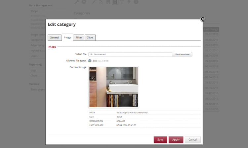The image size is (248, 148).
Task: Click the Save button
Action: (160, 139)
